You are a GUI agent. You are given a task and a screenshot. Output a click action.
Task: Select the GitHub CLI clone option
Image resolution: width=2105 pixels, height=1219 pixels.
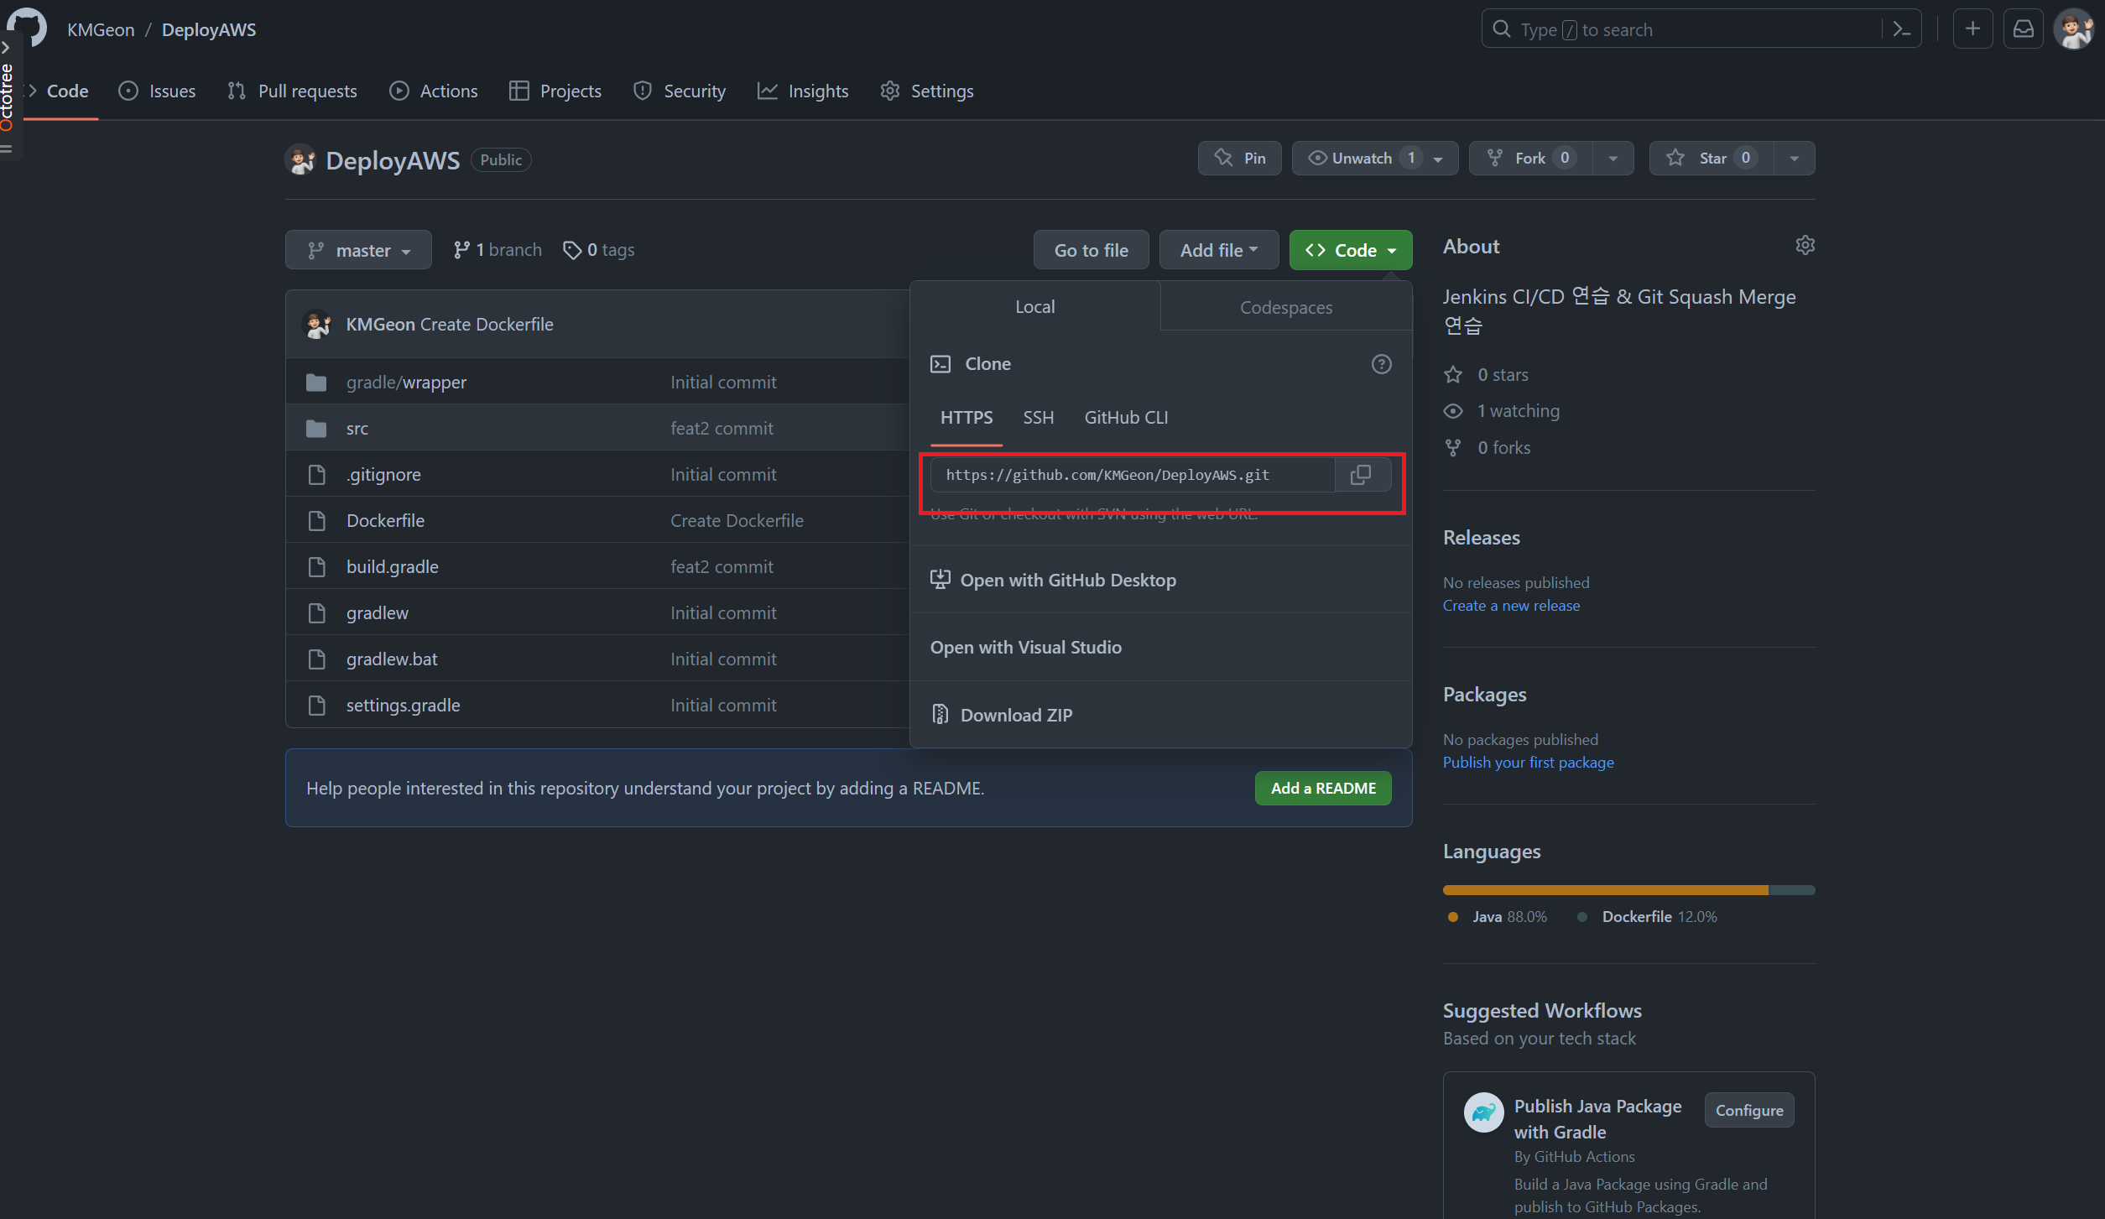pos(1126,417)
